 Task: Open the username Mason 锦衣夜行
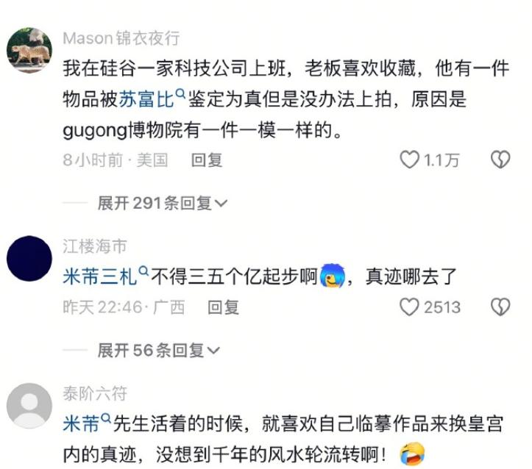pos(121,38)
